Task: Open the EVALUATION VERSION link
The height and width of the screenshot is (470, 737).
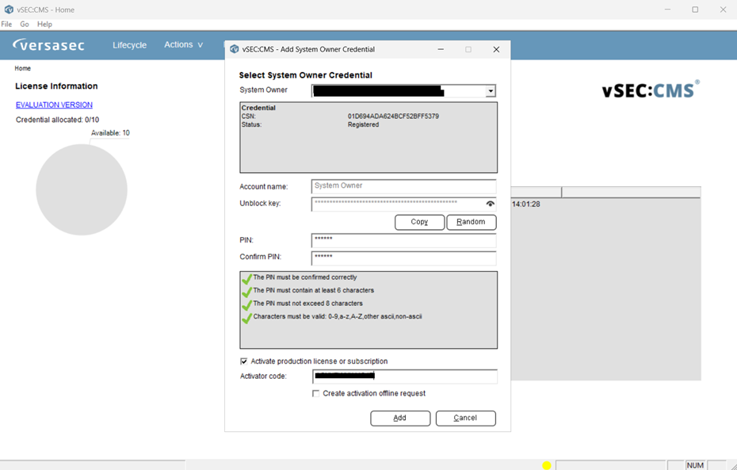Action: pyautogui.click(x=54, y=105)
